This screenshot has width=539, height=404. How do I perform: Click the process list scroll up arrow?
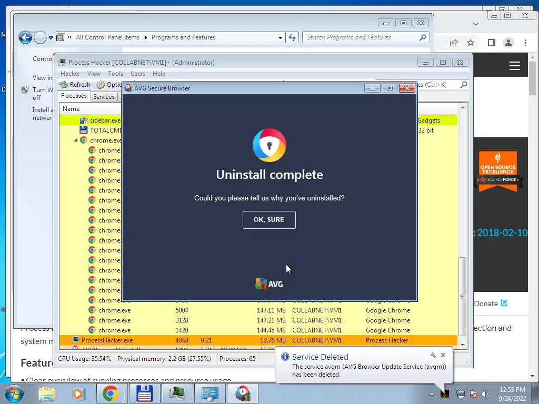463,107
